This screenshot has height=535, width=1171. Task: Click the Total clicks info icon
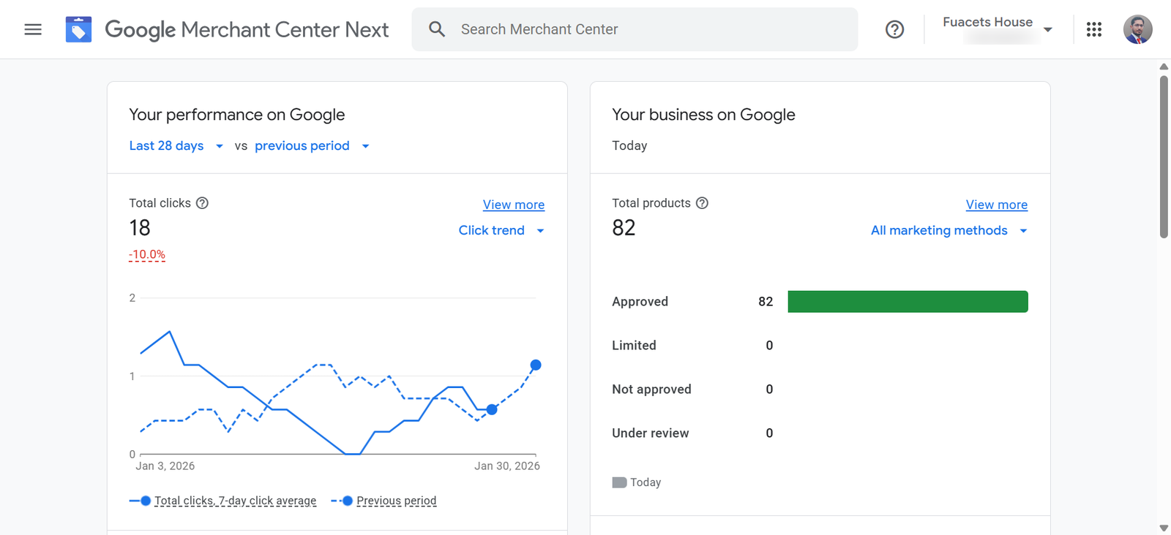pyautogui.click(x=203, y=203)
